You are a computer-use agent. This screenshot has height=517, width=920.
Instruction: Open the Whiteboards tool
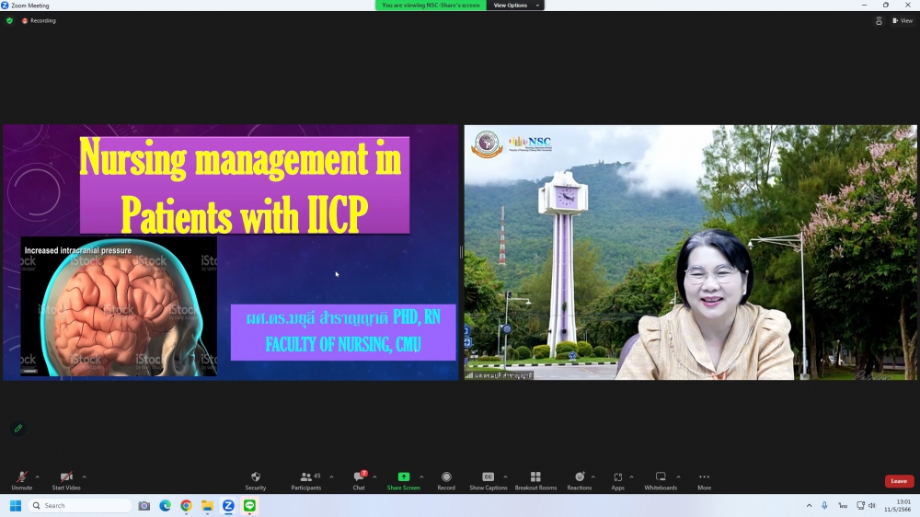(x=661, y=477)
